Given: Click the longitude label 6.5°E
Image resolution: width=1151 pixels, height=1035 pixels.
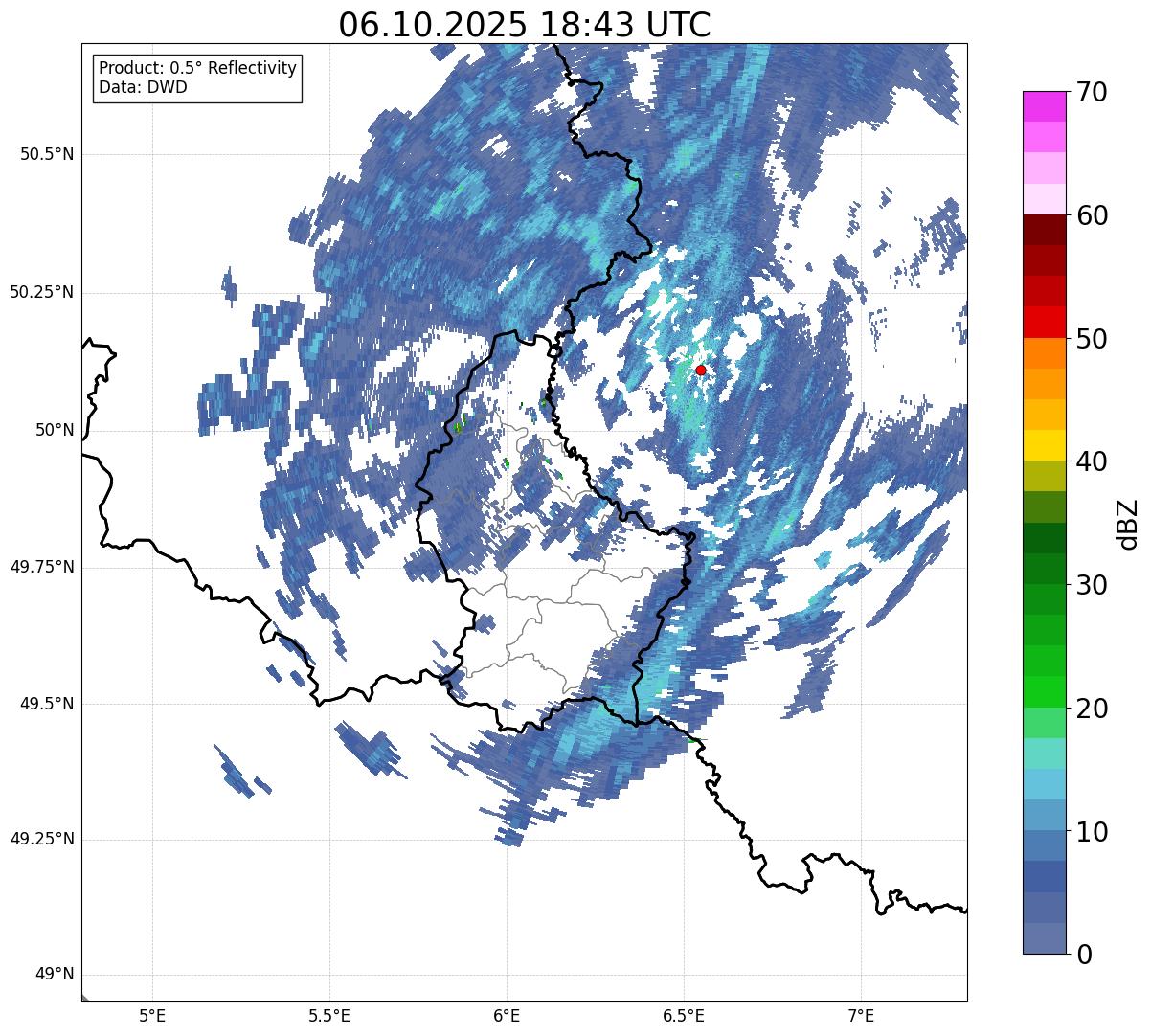Looking at the screenshot, I should coord(684,1015).
